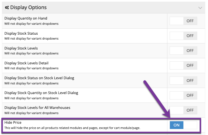
Task: Click the Display Quantity on Hand label
Action: [x=26, y=18]
